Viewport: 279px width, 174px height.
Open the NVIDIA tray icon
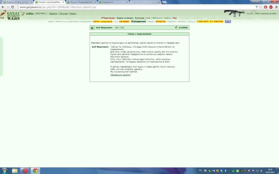coord(241,171)
